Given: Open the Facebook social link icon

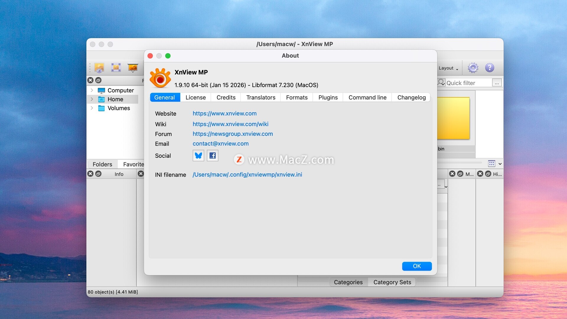Looking at the screenshot, I should pyautogui.click(x=213, y=156).
